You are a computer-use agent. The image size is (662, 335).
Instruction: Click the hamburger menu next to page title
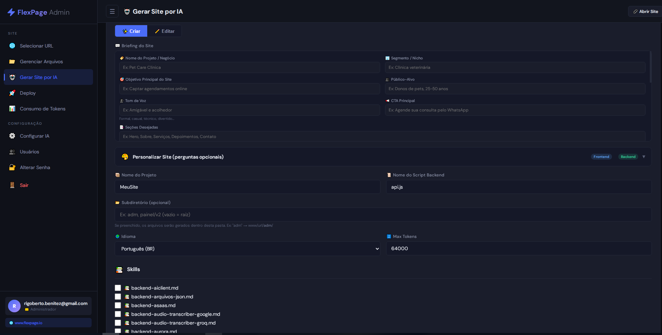tap(112, 11)
